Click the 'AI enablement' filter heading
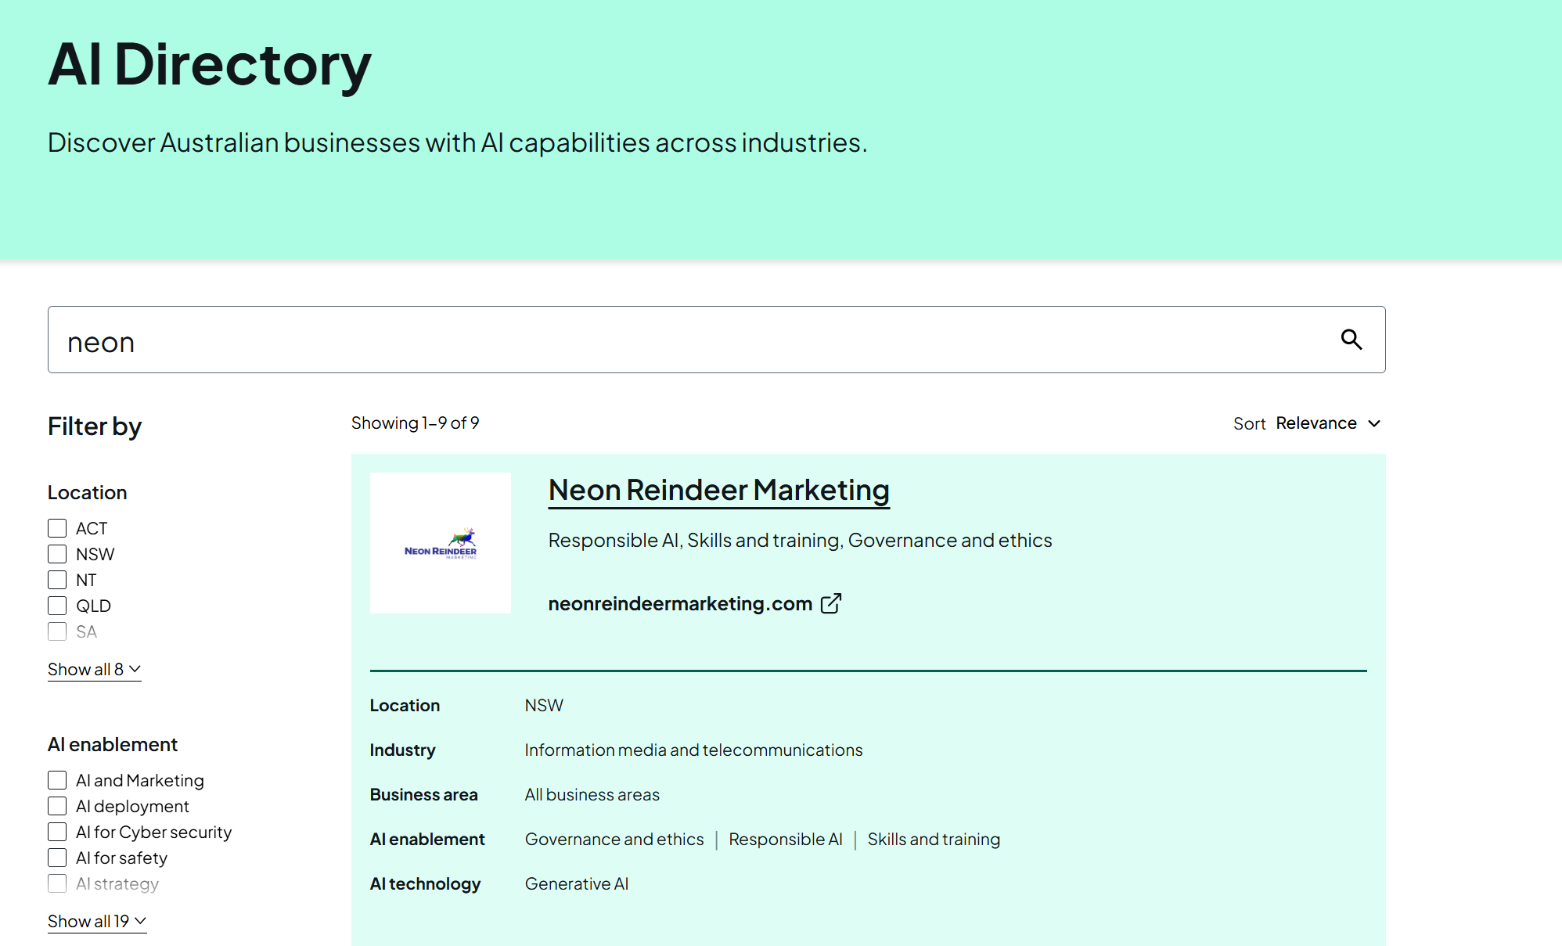This screenshot has height=946, width=1562. tap(113, 745)
